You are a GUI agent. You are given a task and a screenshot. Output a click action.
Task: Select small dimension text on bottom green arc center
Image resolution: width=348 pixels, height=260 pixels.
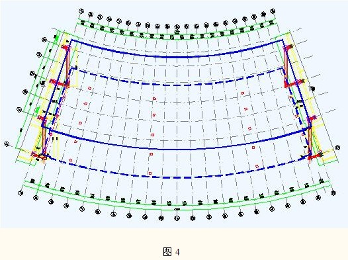tap(177, 209)
